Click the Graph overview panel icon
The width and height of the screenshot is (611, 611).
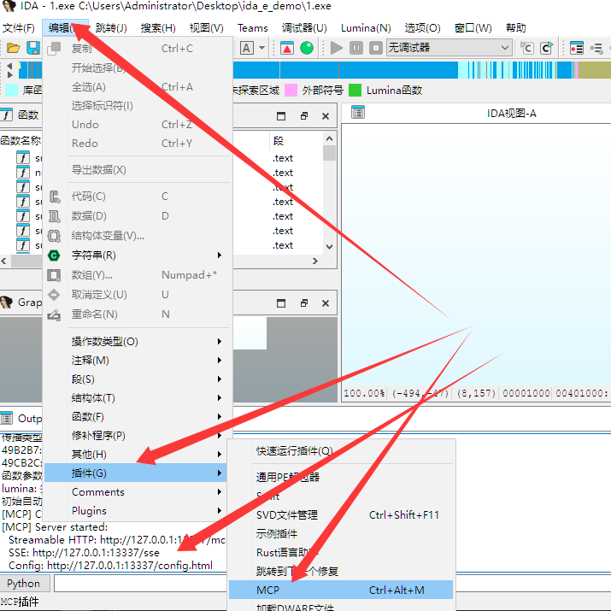7,303
